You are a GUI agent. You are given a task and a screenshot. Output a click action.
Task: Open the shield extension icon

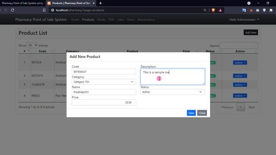tap(264, 10)
